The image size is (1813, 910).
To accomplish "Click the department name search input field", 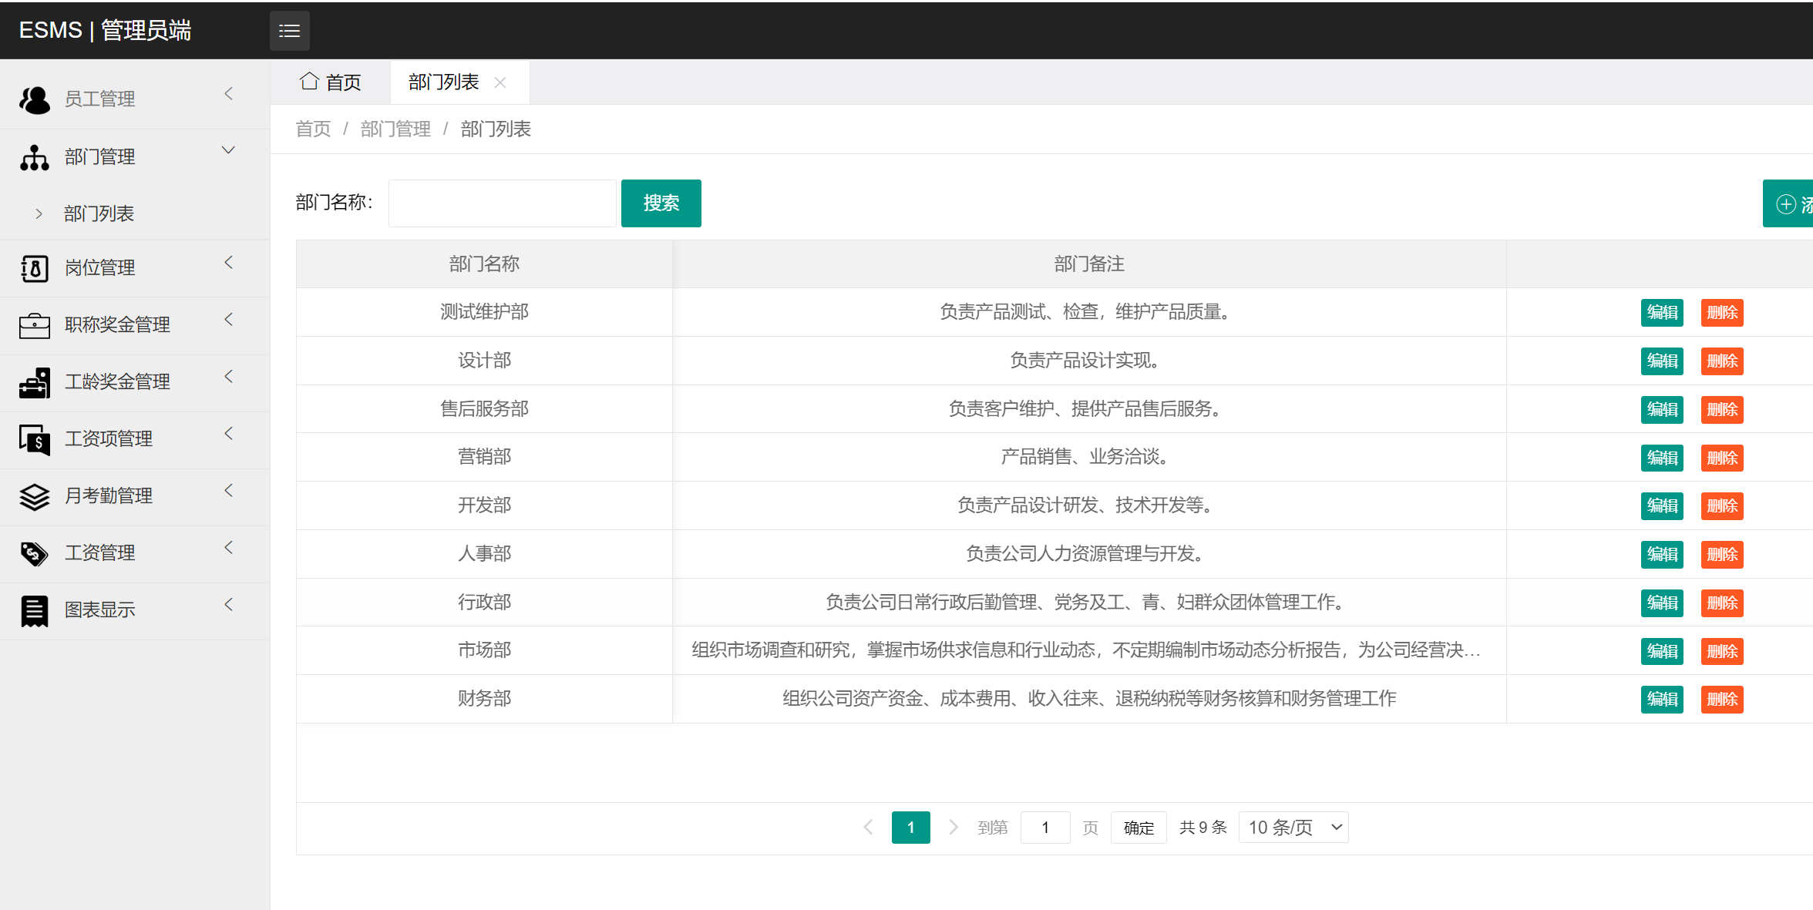I will point(502,203).
